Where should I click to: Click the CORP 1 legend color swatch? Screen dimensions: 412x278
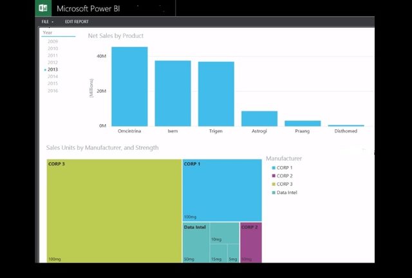[x=274, y=168]
